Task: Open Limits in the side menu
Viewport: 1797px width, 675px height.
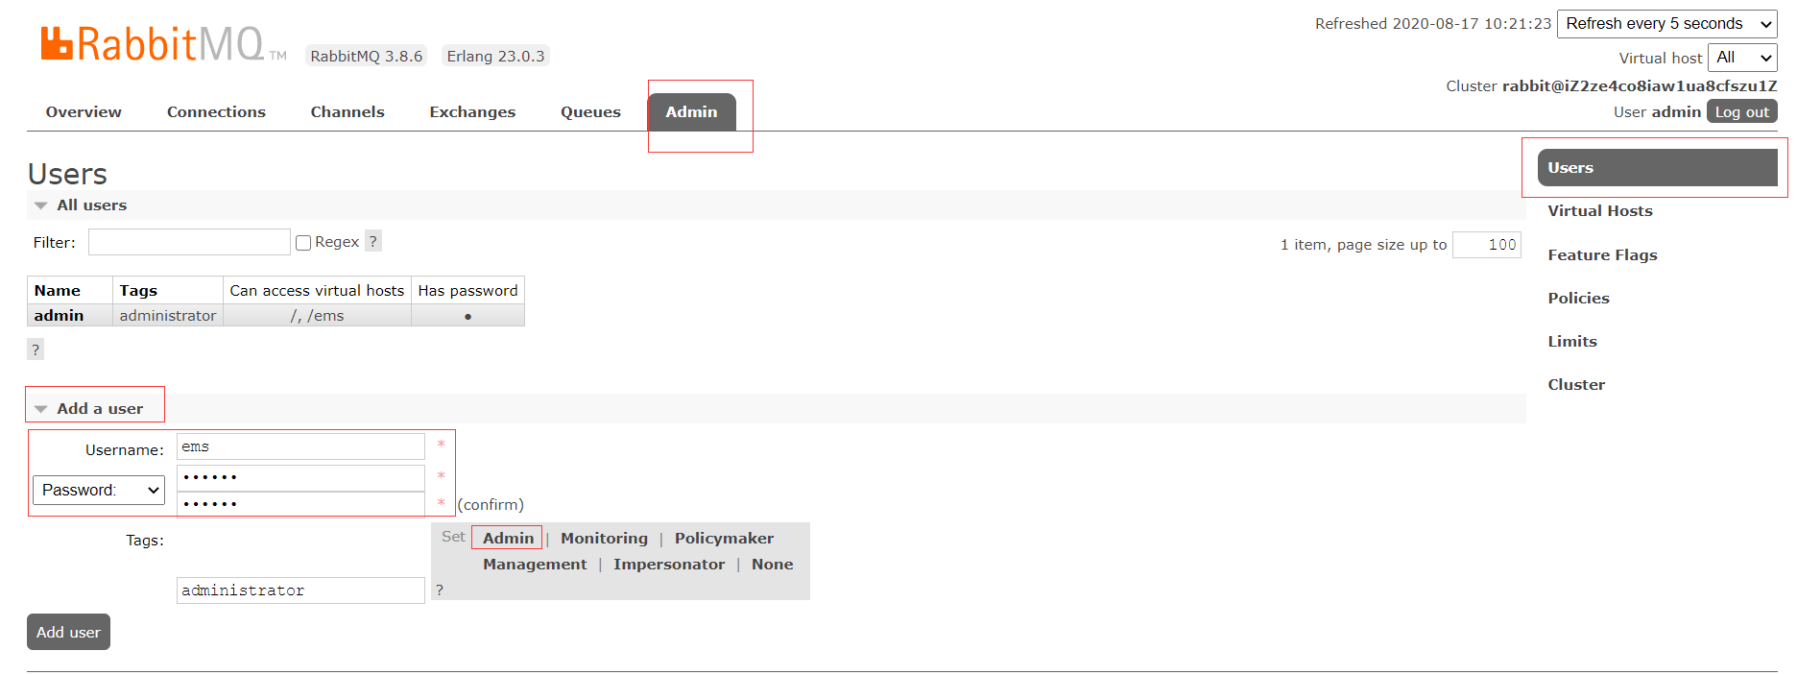Action: (x=1572, y=342)
